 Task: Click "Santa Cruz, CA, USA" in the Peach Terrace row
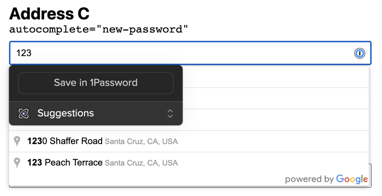pos(141,163)
